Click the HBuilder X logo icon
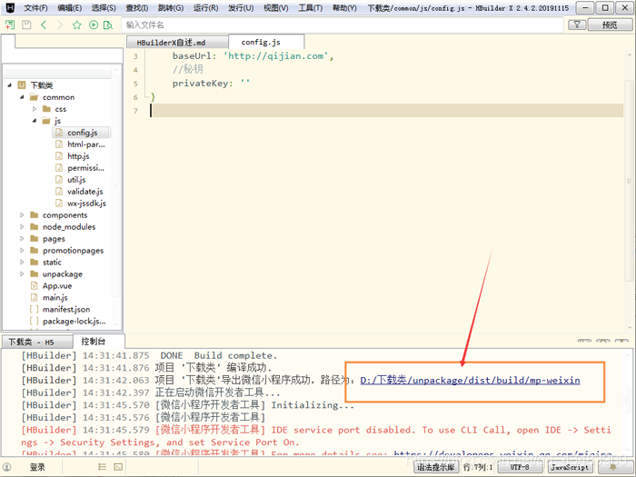The height and width of the screenshot is (477, 636). tap(10, 7)
